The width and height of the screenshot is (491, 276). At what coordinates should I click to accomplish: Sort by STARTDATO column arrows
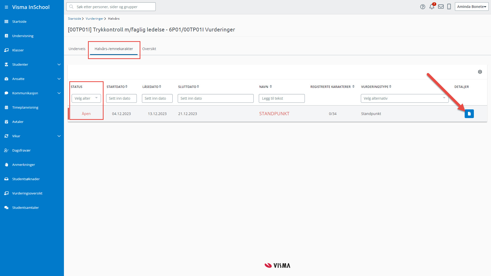click(126, 87)
